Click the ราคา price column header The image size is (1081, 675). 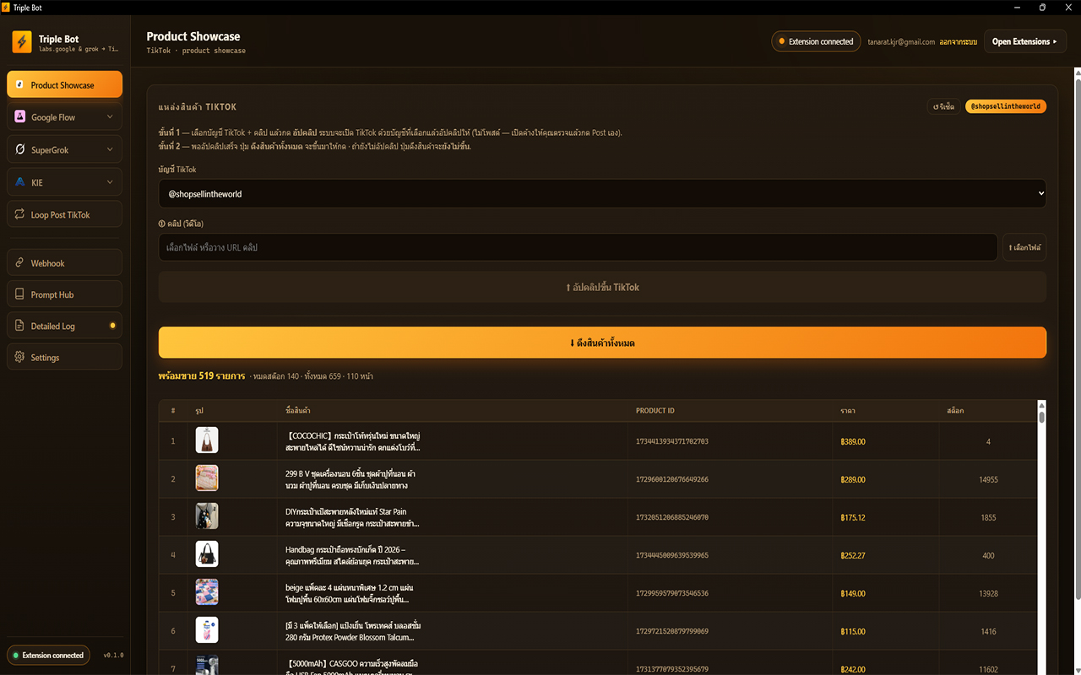pyautogui.click(x=848, y=411)
